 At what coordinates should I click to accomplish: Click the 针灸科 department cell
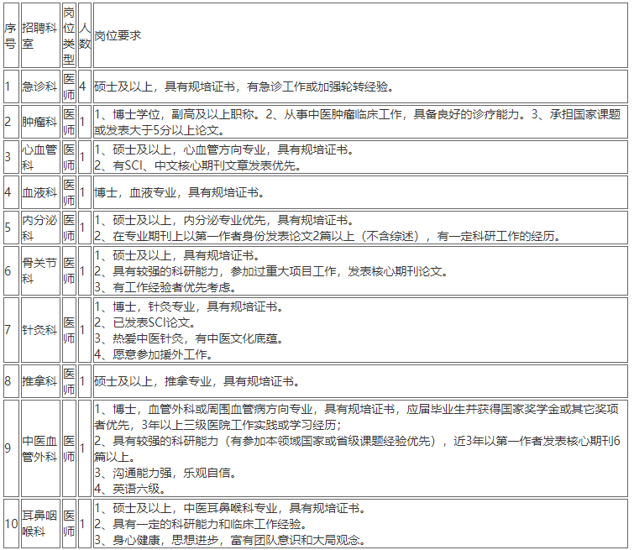coord(39,329)
